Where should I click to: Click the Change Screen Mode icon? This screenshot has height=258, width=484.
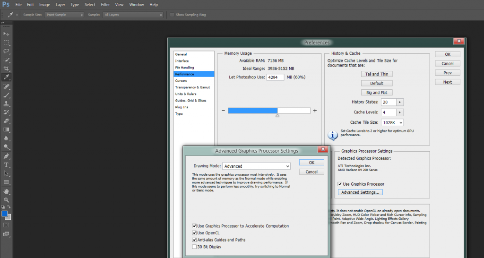pos(6,234)
